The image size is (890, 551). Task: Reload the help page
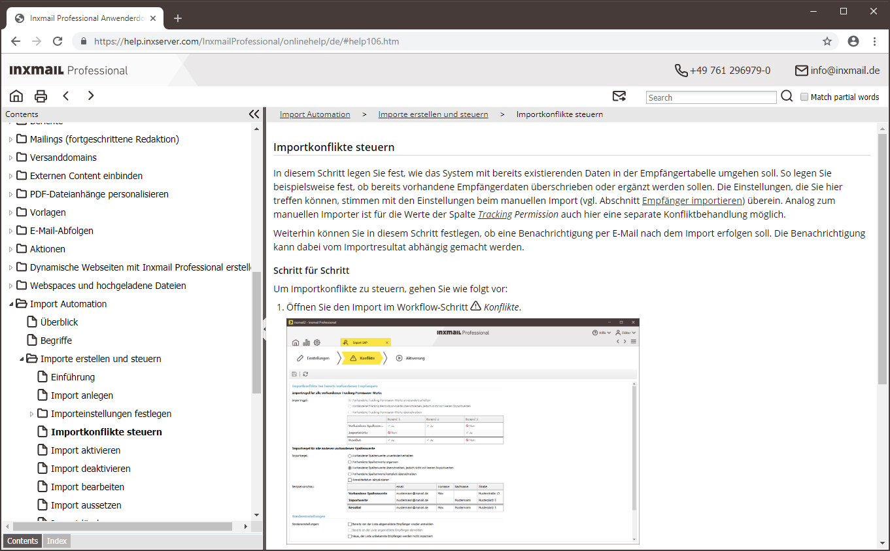[58, 41]
